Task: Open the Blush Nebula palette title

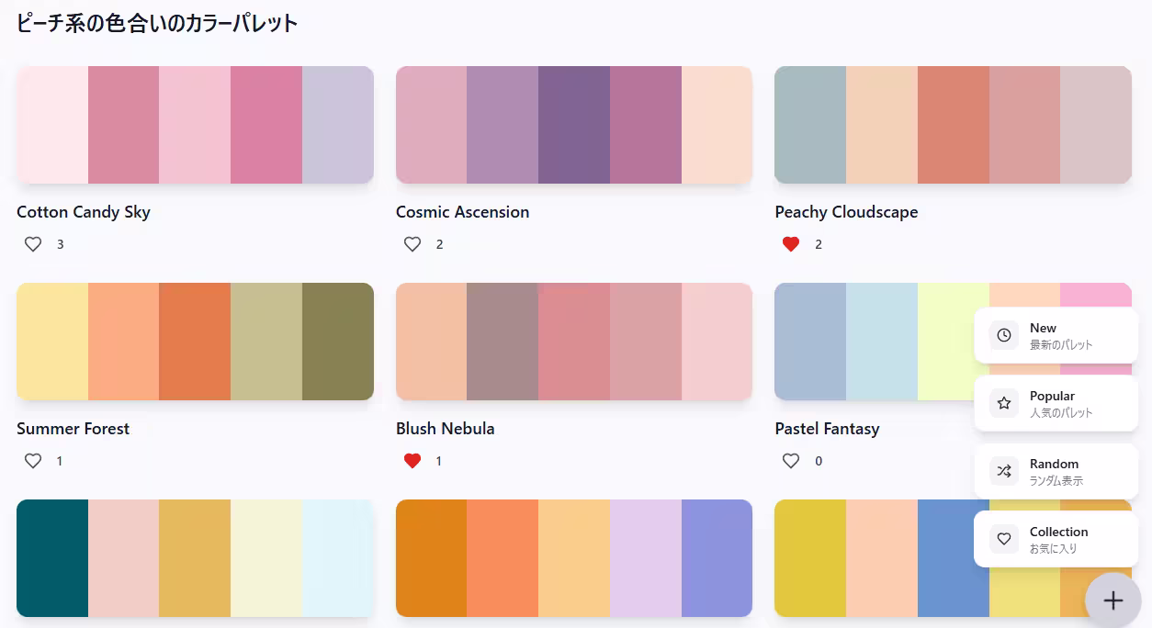Action: (x=446, y=429)
